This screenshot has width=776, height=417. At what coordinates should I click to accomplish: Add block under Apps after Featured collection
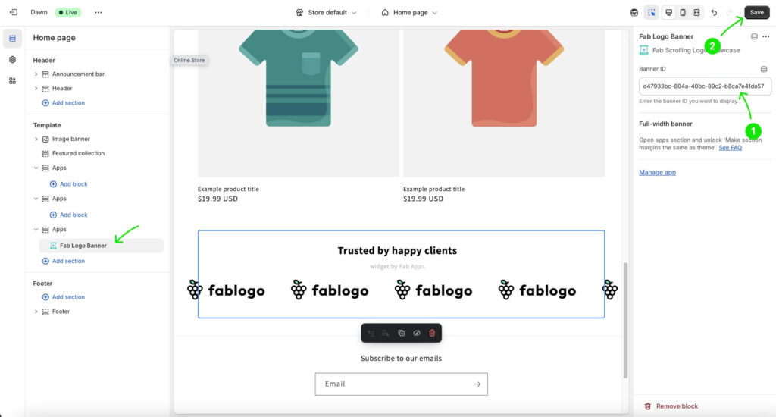(68, 183)
